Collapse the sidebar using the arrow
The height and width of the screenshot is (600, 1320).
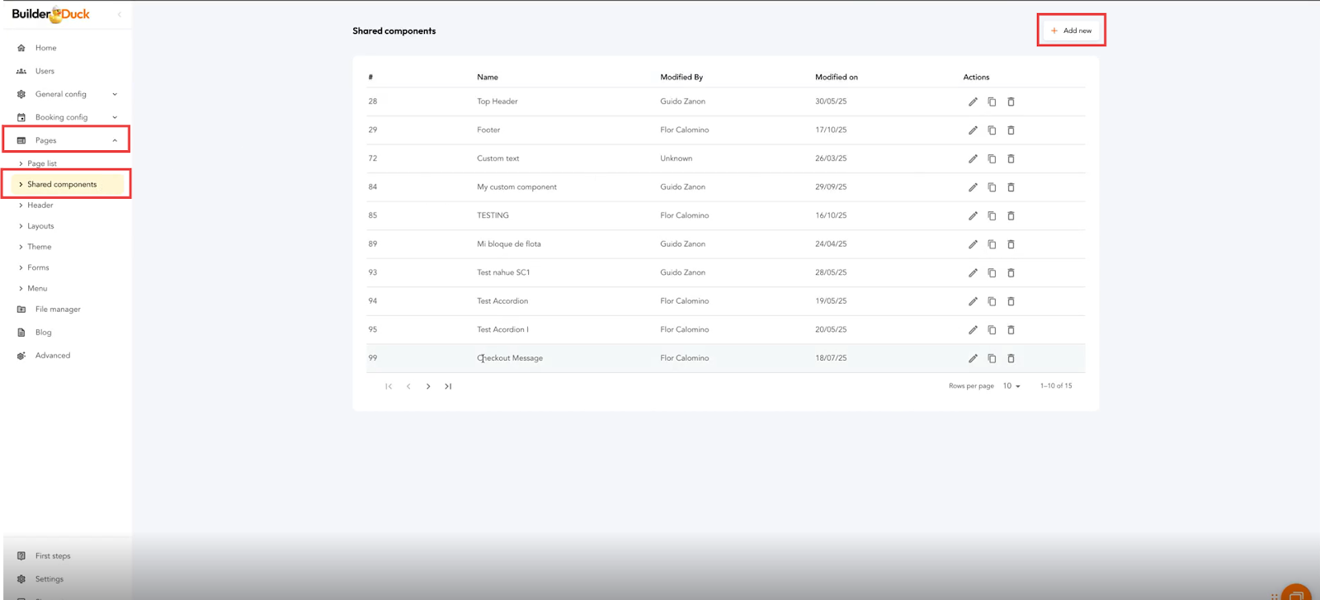[x=120, y=14]
